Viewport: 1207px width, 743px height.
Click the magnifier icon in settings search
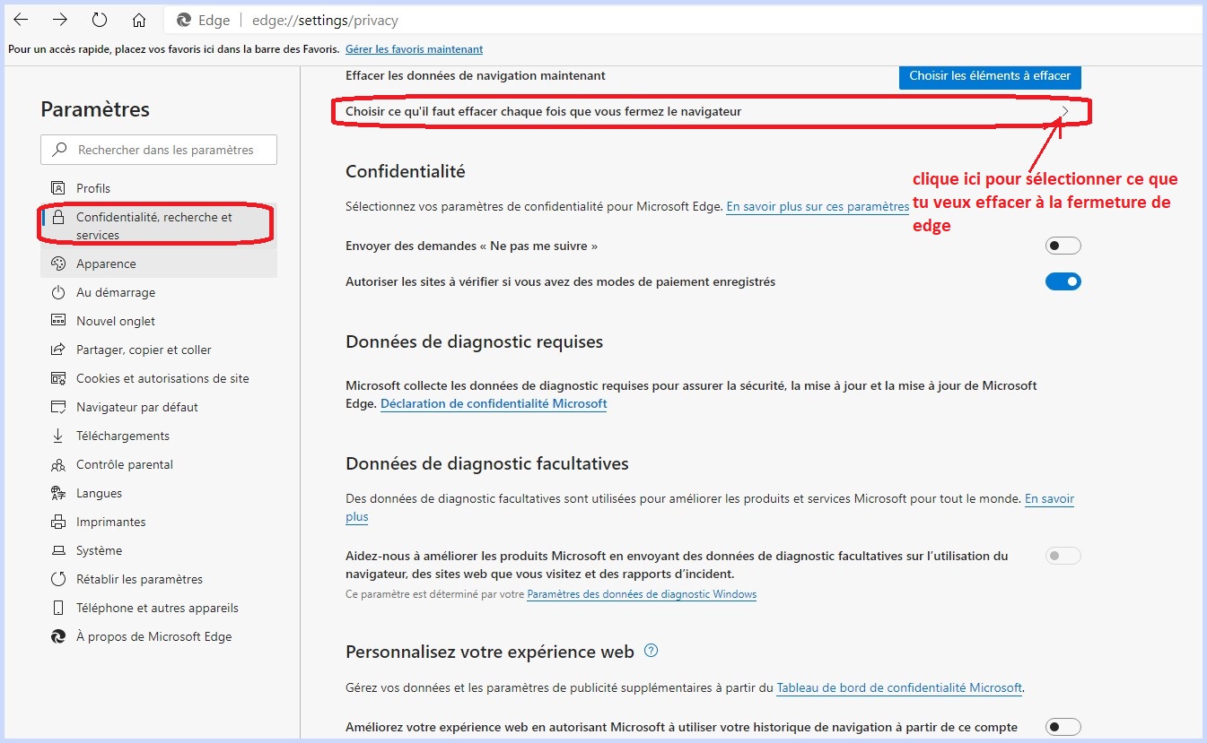tap(60, 150)
